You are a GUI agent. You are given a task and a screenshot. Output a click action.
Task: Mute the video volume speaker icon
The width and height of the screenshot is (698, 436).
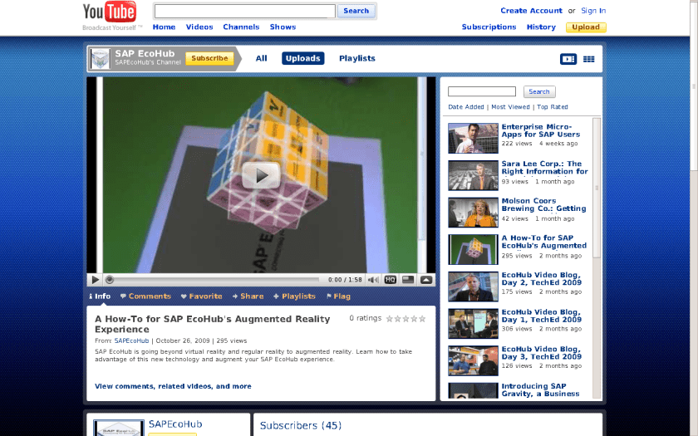(x=373, y=280)
